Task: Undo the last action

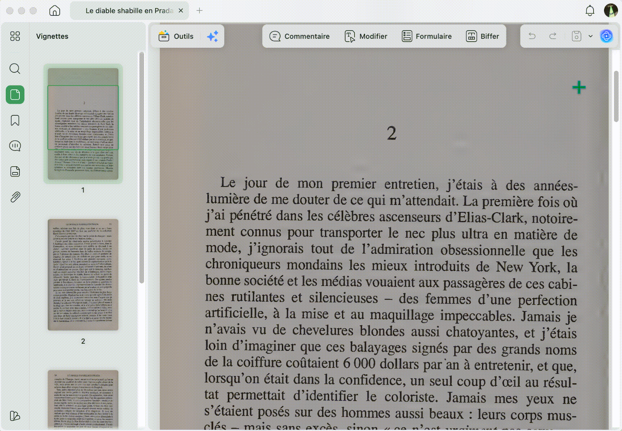Action: tap(532, 36)
